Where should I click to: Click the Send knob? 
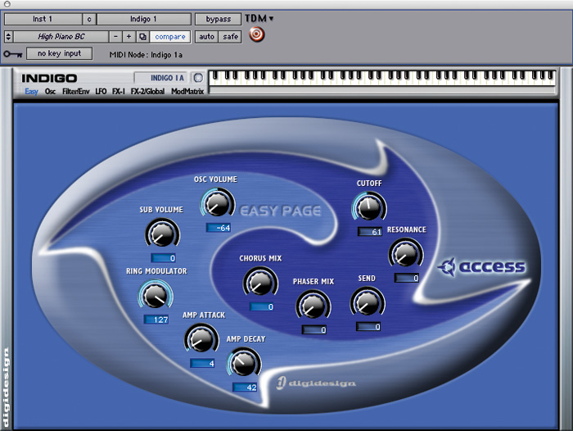pyautogui.click(x=368, y=302)
